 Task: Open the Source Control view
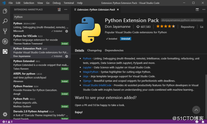[5, 31]
